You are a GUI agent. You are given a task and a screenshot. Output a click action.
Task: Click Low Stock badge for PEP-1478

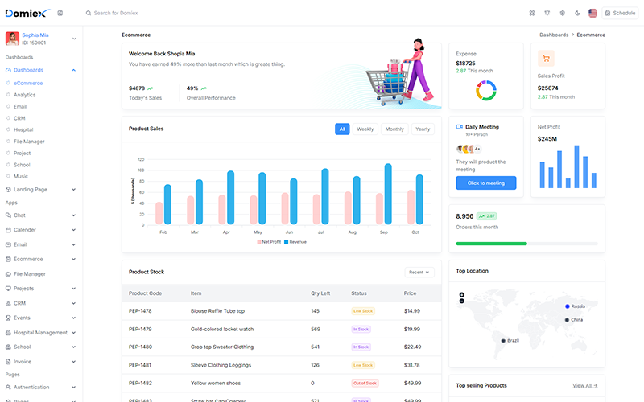pyautogui.click(x=363, y=311)
